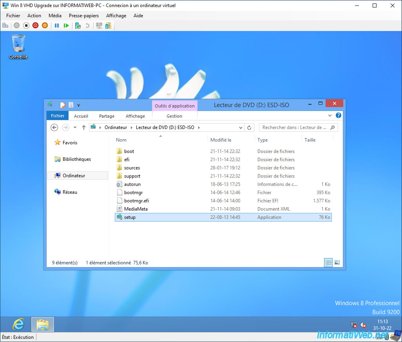
Task: Toggle the muted volume tray icon
Action: pyautogui.click(x=363, y=325)
